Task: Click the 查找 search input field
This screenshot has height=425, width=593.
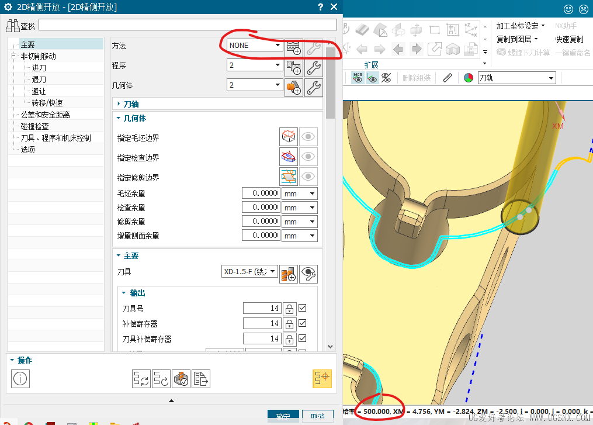Action: [x=188, y=25]
